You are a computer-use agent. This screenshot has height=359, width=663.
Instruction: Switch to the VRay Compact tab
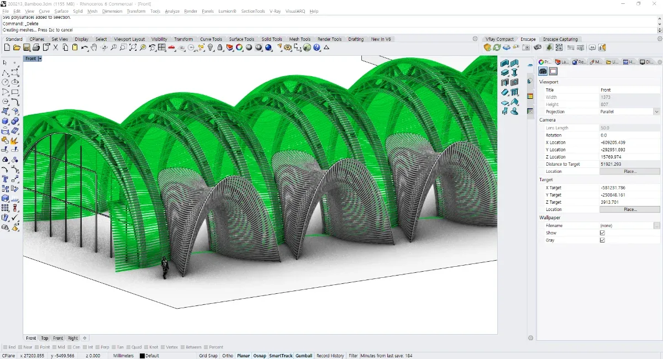coord(499,39)
